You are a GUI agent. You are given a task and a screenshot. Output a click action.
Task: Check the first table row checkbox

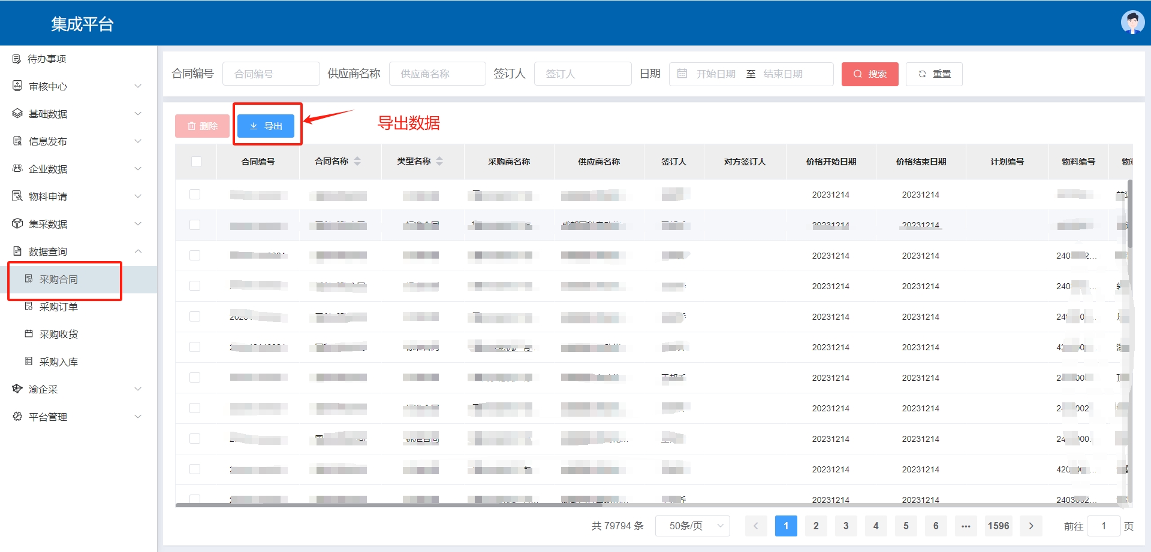click(x=195, y=195)
